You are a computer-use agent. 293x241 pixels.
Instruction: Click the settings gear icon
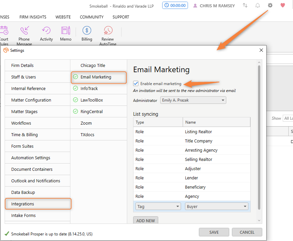270,5
